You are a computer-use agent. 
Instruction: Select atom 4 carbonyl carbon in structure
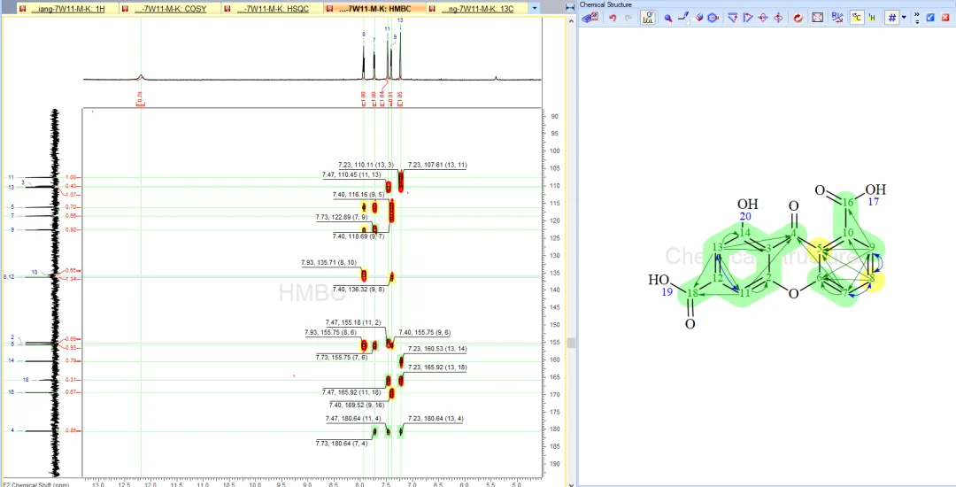[793, 234]
